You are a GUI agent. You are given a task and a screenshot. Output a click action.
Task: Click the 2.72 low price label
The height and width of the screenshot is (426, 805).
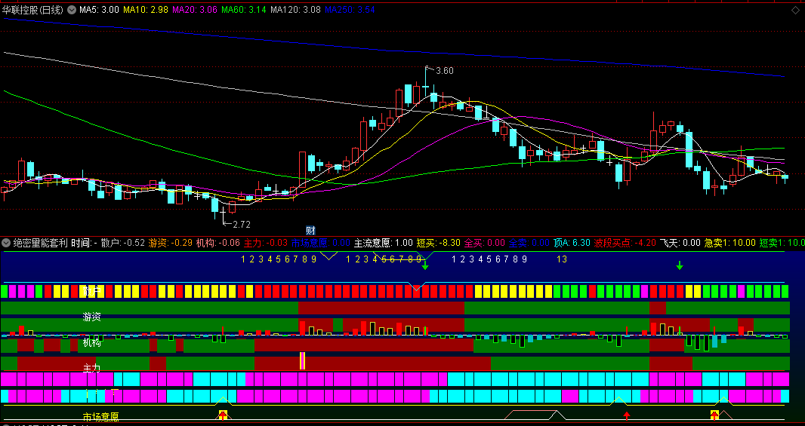click(242, 225)
